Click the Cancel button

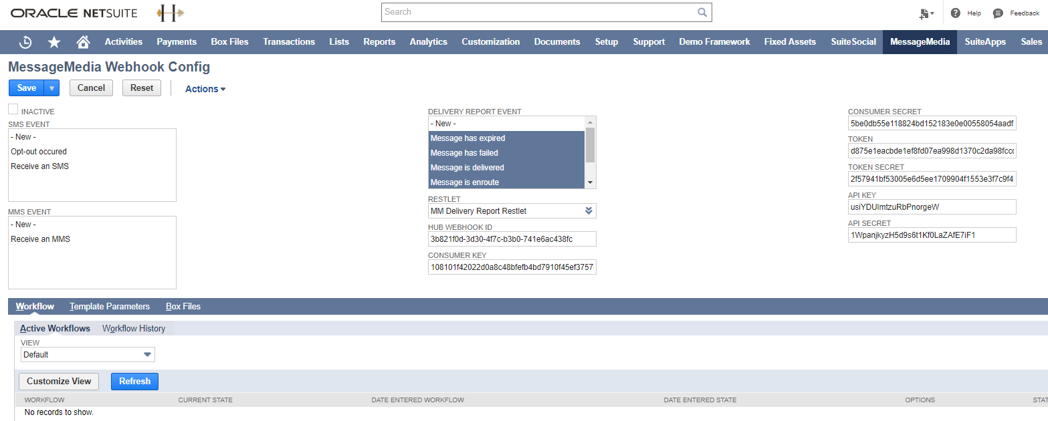point(91,88)
